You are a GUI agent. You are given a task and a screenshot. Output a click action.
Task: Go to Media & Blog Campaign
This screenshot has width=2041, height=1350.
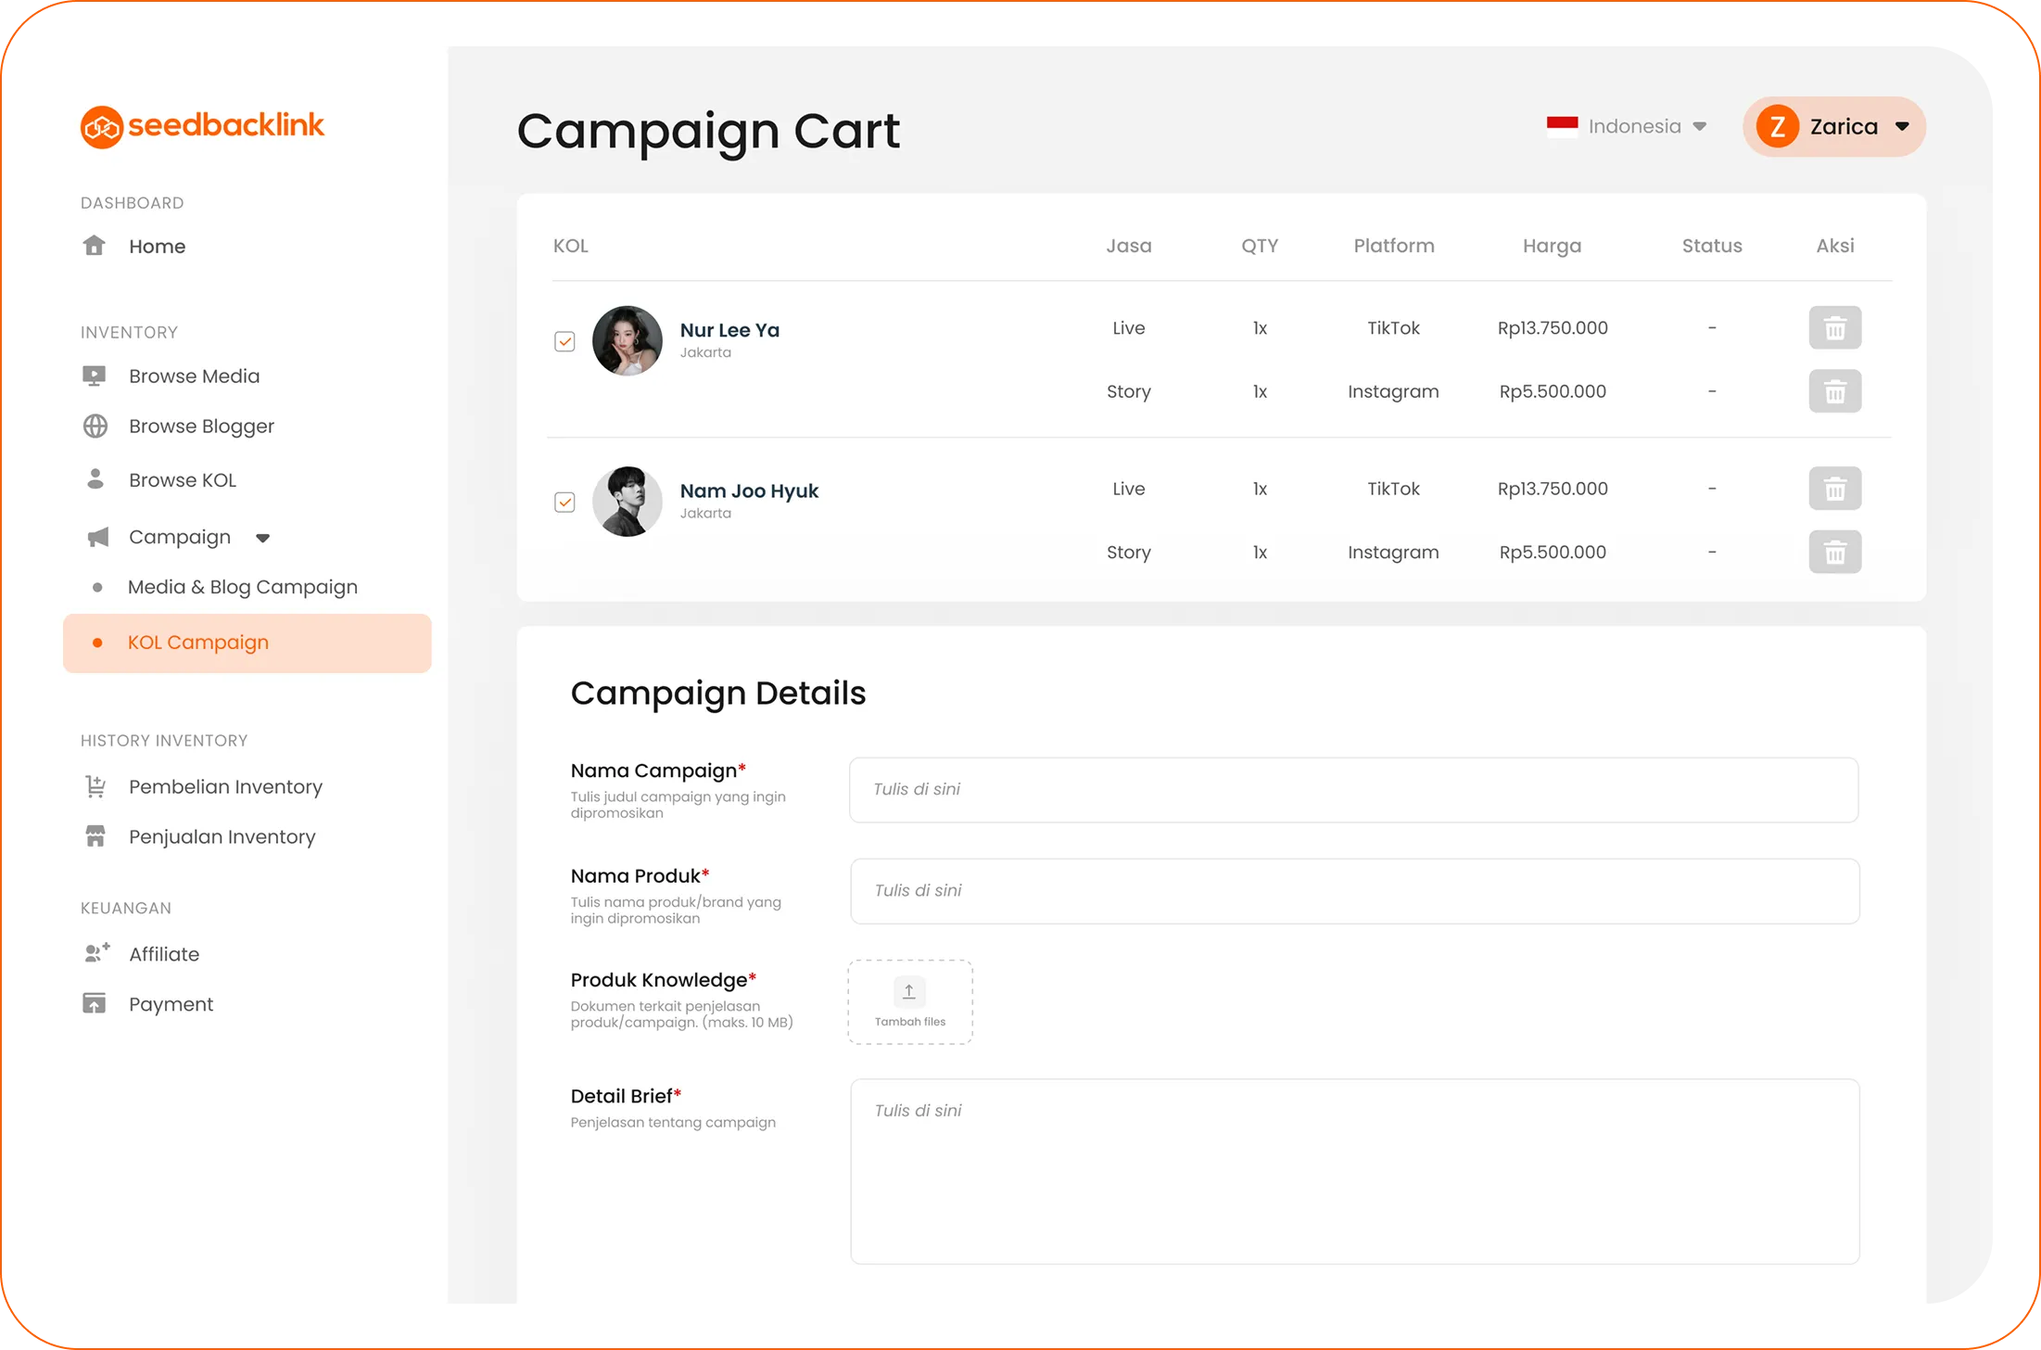point(242,587)
